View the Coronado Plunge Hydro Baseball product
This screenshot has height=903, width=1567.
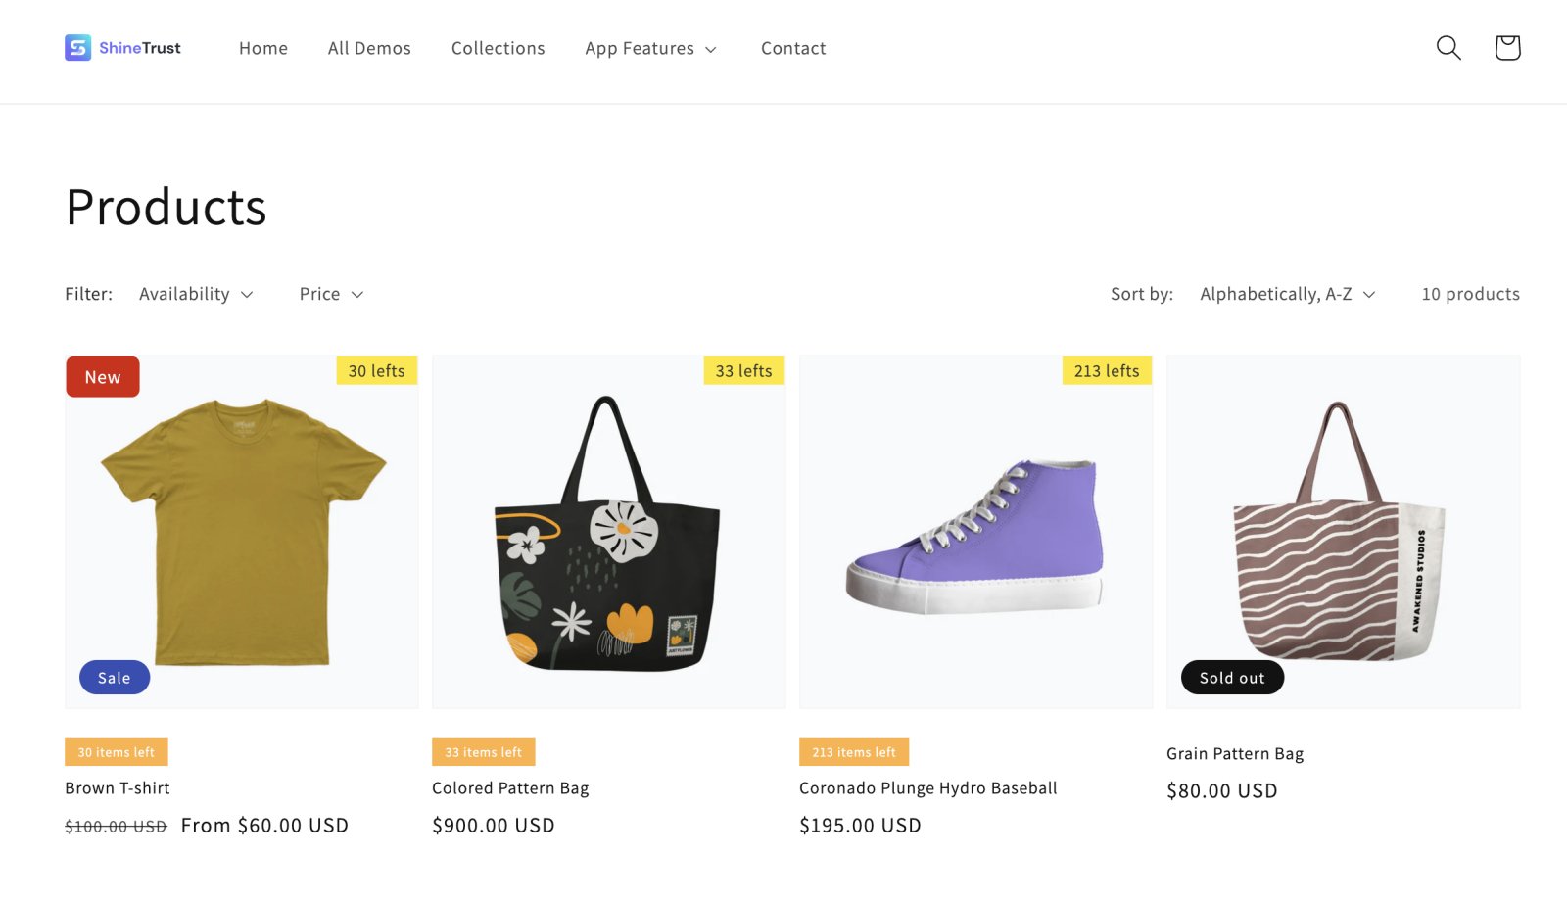point(927,787)
